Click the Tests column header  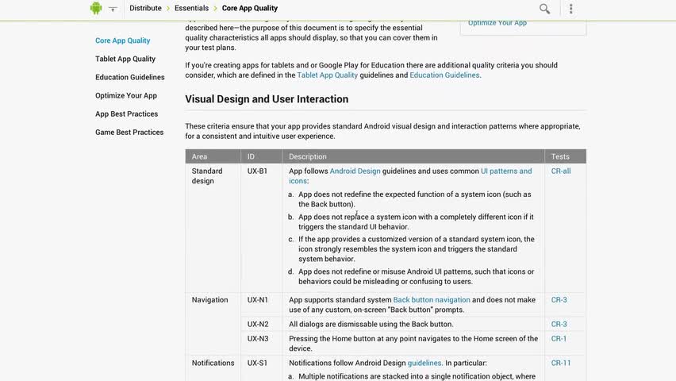point(560,156)
